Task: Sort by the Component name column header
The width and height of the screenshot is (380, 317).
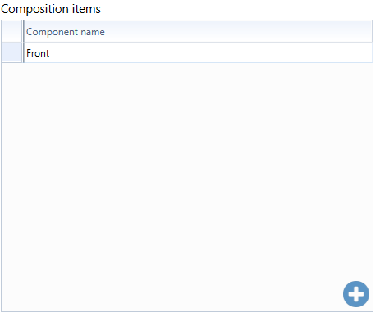Action: [198, 32]
